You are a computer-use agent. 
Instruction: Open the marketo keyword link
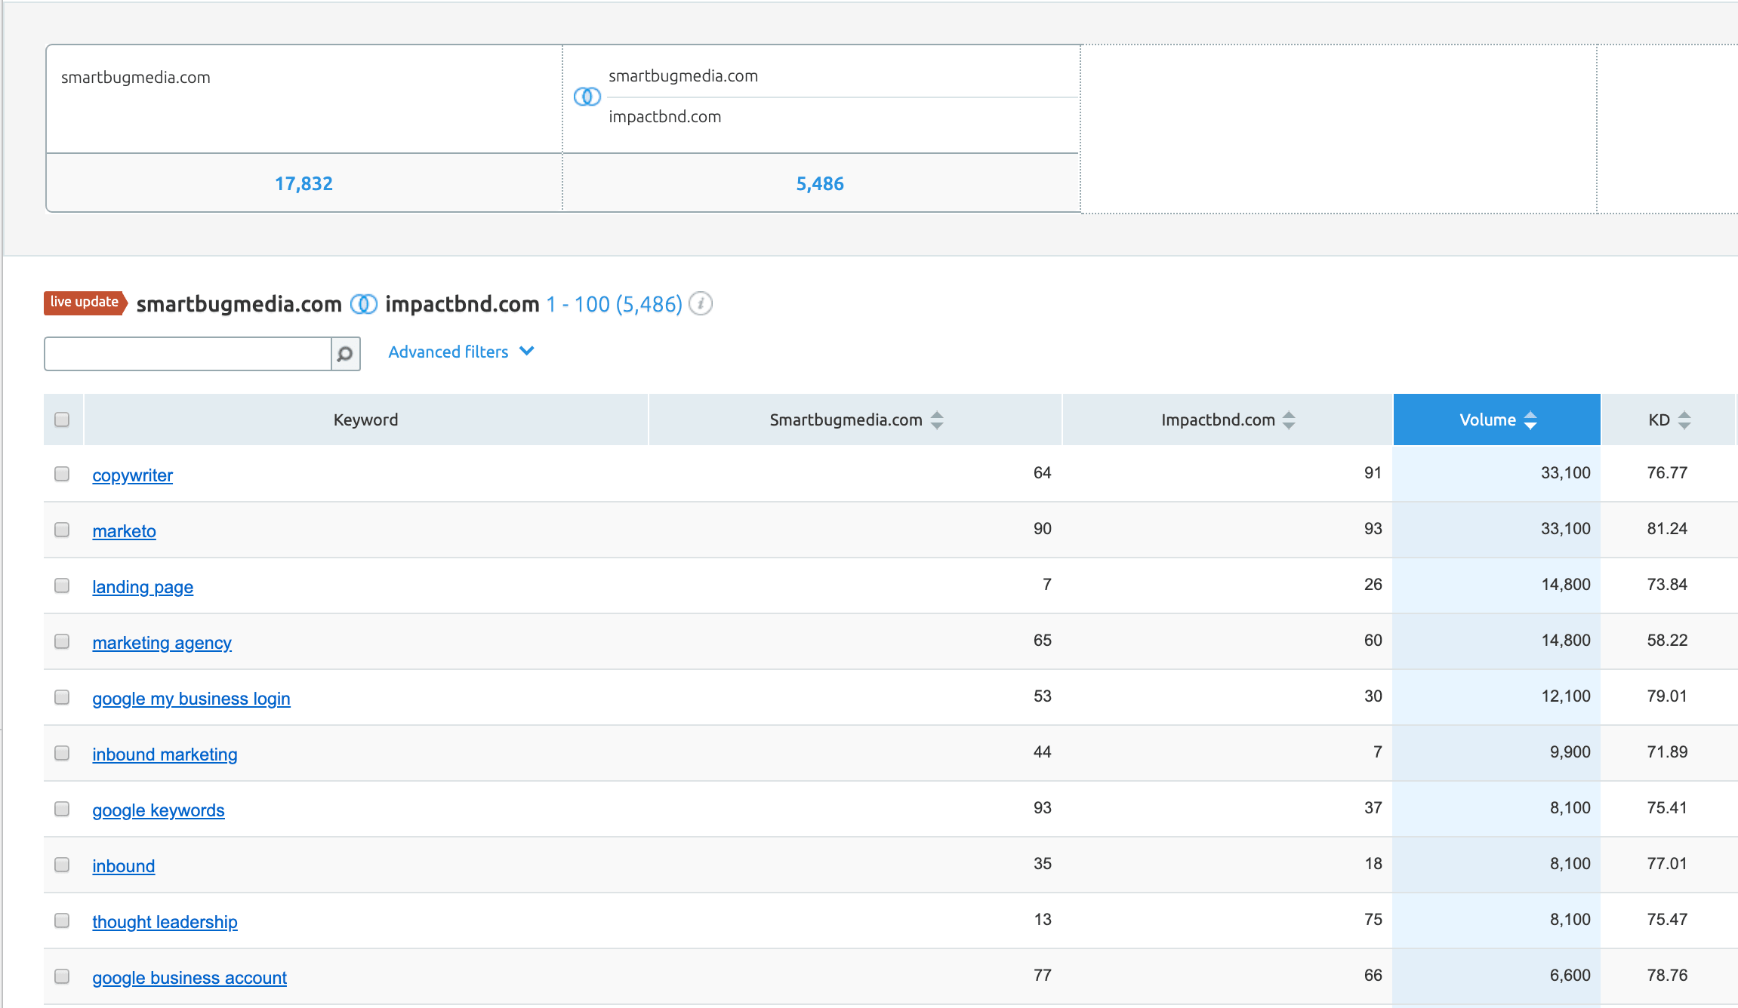[x=125, y=531]
